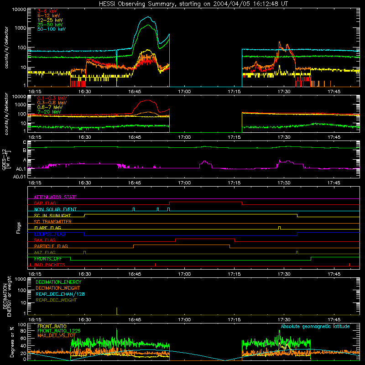The height and width of the screenshot is (365, 365).
Task: Click the 7-20 MeV legend entry
Action: [49, 112]
